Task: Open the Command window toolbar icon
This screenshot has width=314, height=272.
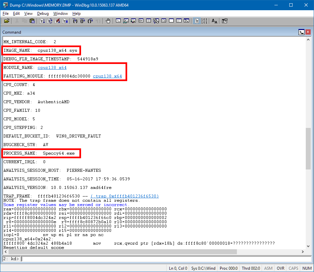Action: (118, 21)
